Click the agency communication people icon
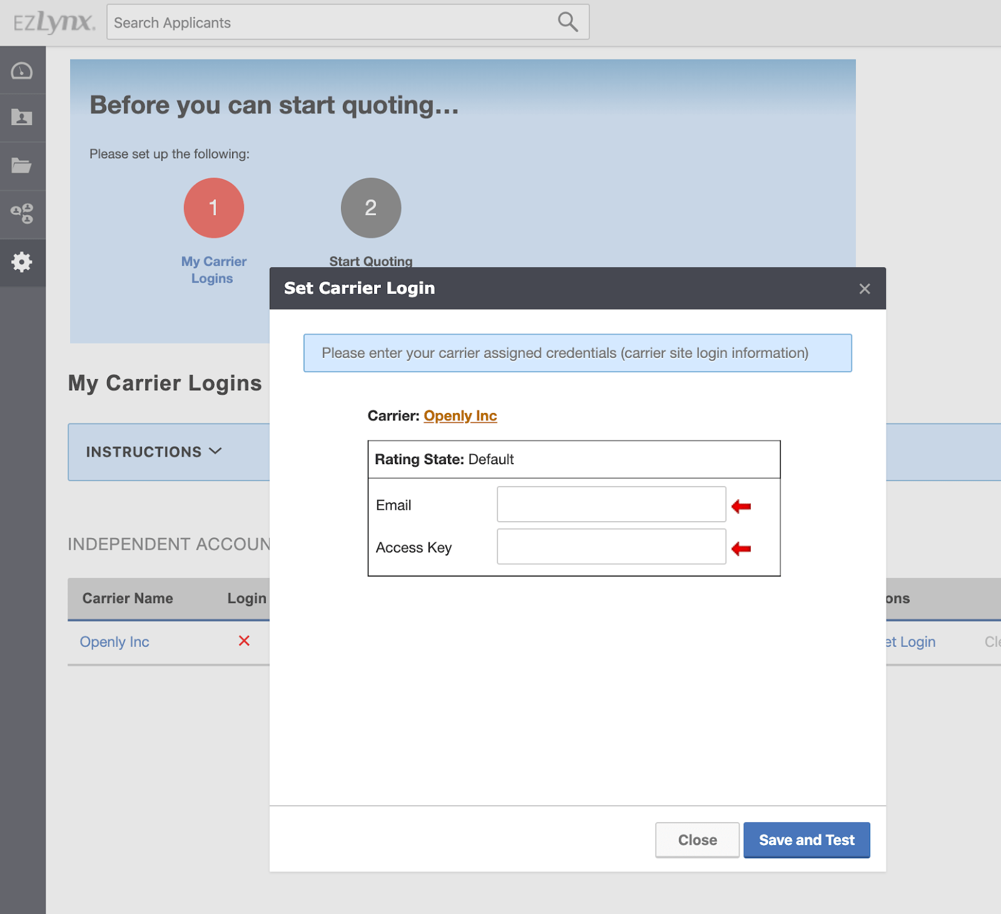The image size is (1001, 914). point(23,214)
